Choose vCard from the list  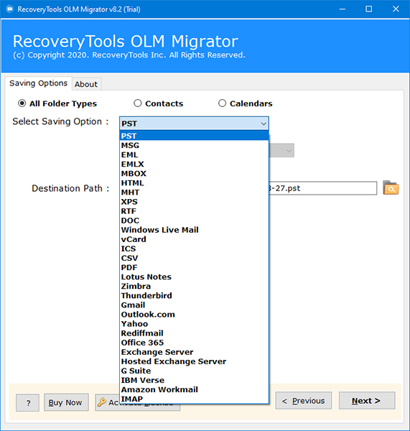pyautogui.click(x=194, y=239)
